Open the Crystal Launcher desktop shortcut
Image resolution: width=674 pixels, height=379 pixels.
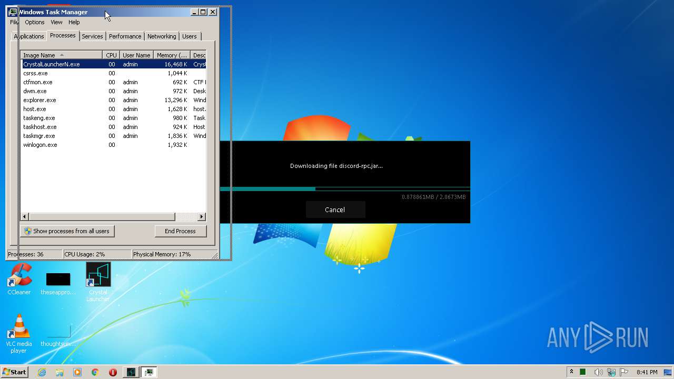point(98,282)
